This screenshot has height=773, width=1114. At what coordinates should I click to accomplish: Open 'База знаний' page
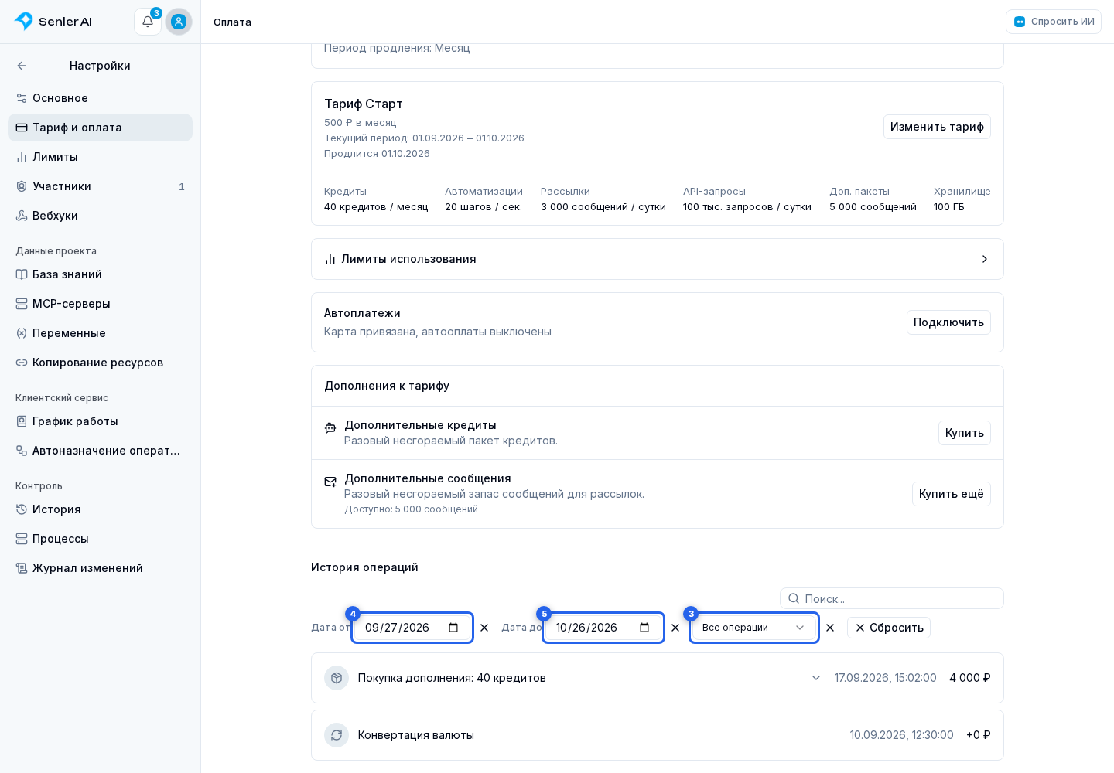click(100, 274)
